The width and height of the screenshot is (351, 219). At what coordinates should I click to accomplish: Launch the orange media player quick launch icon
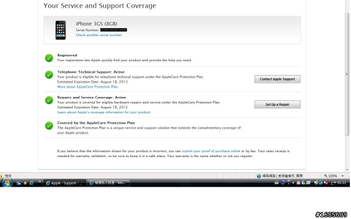[25, 183]
